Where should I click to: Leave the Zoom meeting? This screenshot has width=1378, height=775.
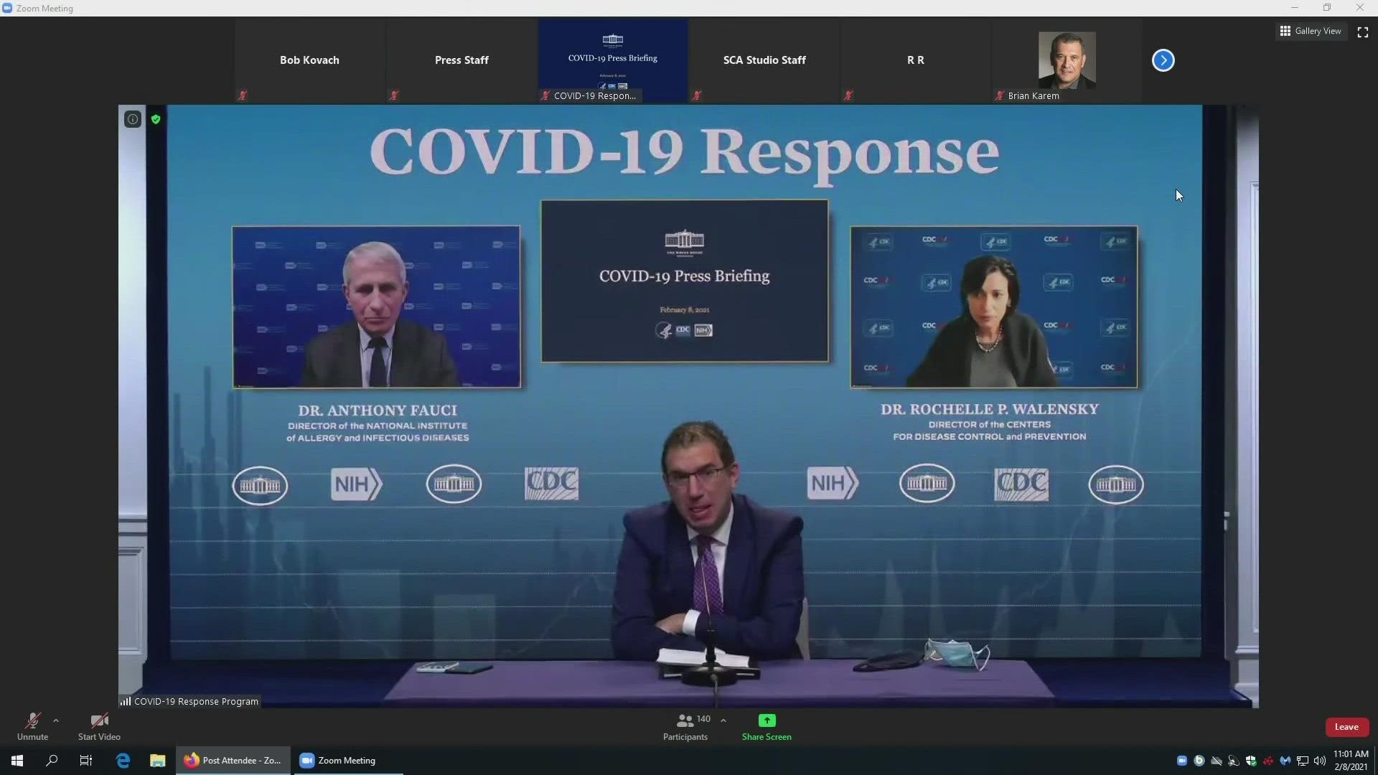click(1346, 727)
